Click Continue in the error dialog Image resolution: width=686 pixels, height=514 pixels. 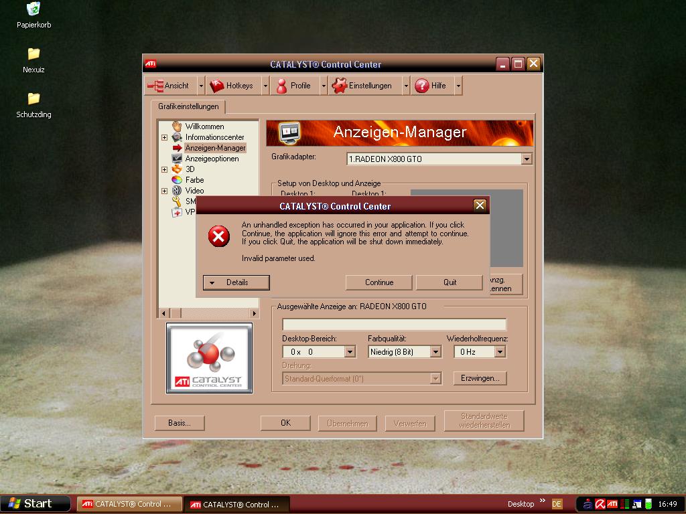[x=379, y=282]
